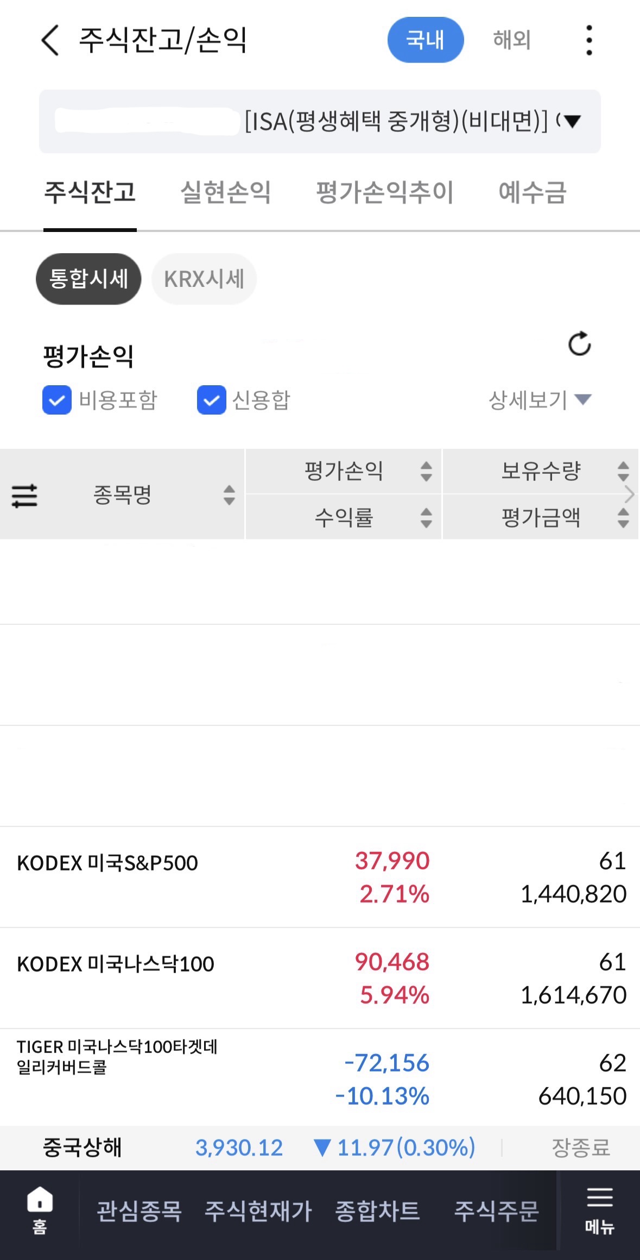Open the ISA account selector dropdown
Screen dimensions: 640x1260
[320, 121]
